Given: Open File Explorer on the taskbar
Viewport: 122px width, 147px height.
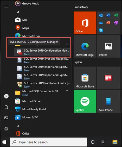Looking at the screenshot, I should 115,142.
